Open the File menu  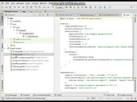tap(3, 3)
